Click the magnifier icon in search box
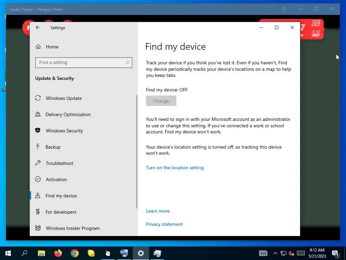346x260 pixels. [127, 63]
